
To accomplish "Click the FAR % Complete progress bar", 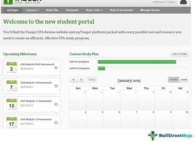I will coord(143,62).
